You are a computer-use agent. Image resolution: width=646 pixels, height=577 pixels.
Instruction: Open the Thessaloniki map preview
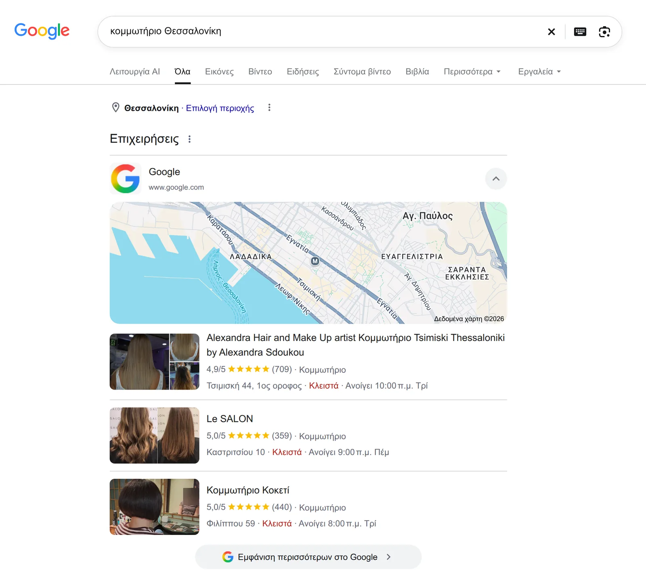click(308, 263)
